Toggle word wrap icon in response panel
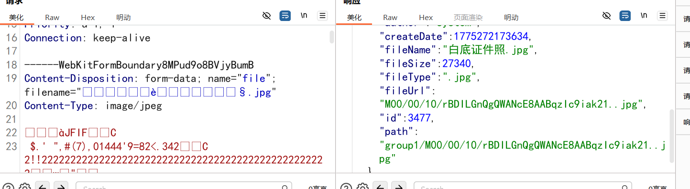 point(625,16)
